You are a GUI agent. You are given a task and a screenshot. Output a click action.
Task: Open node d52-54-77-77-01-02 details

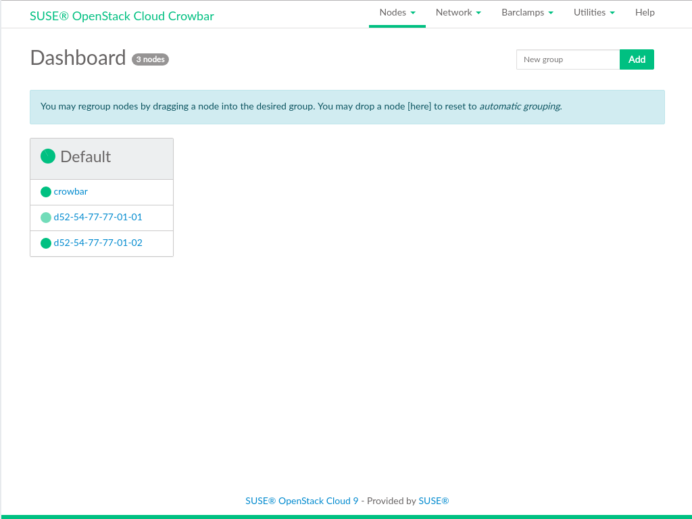point(98,243)
